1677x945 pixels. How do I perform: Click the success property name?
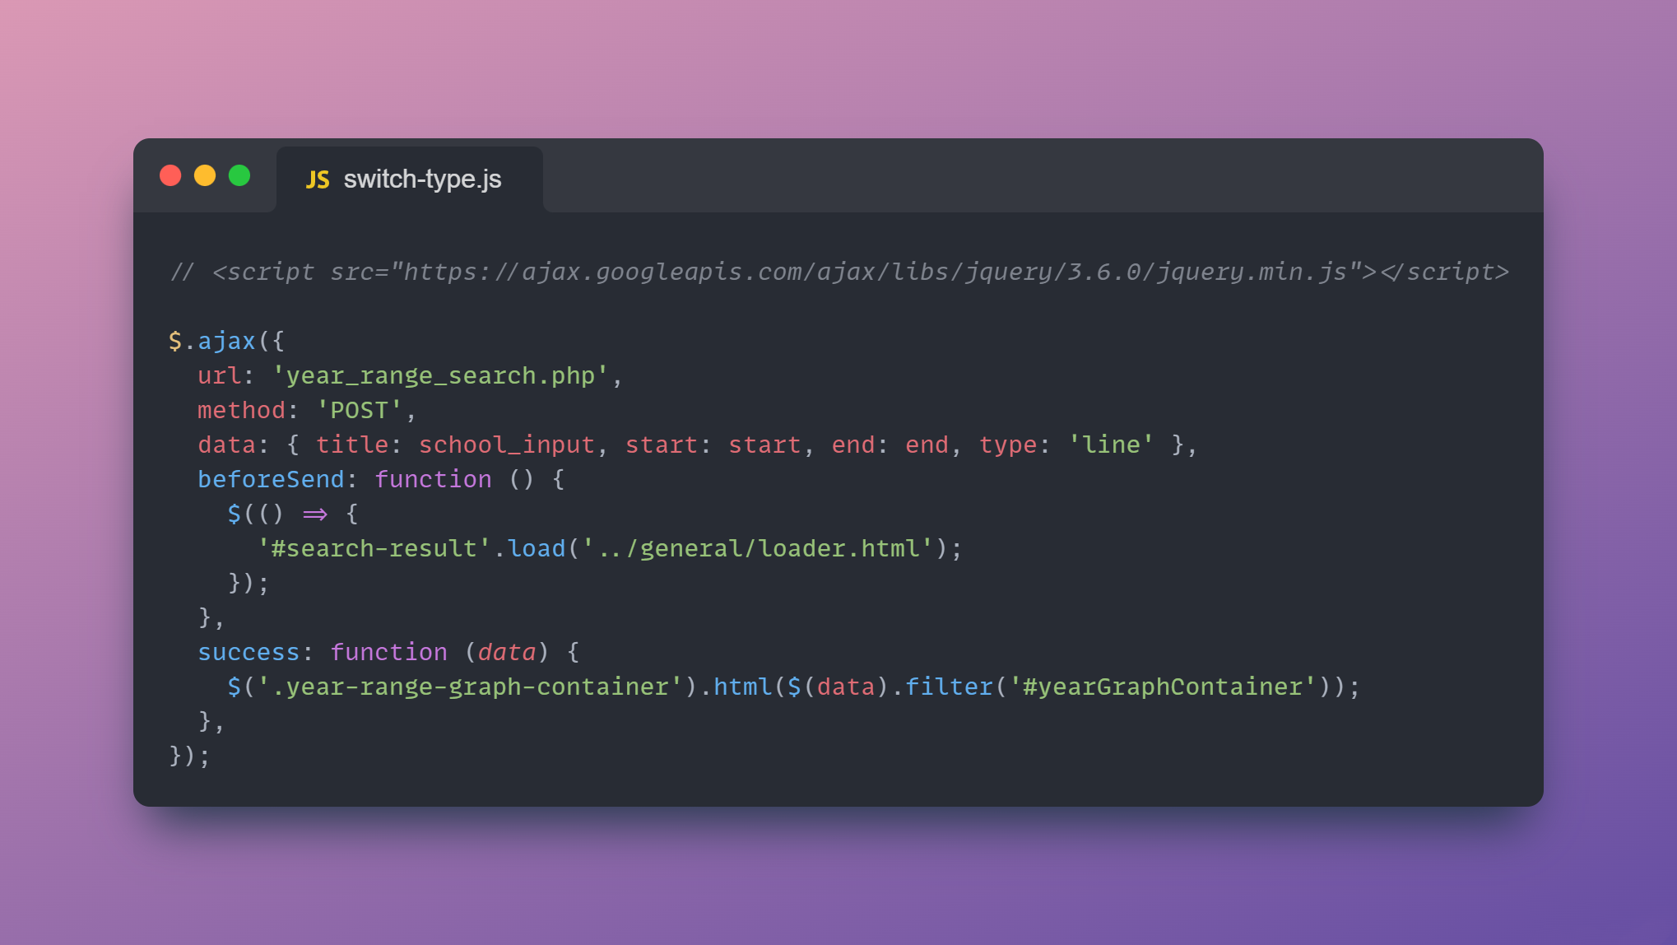click(x=249, y=653)
